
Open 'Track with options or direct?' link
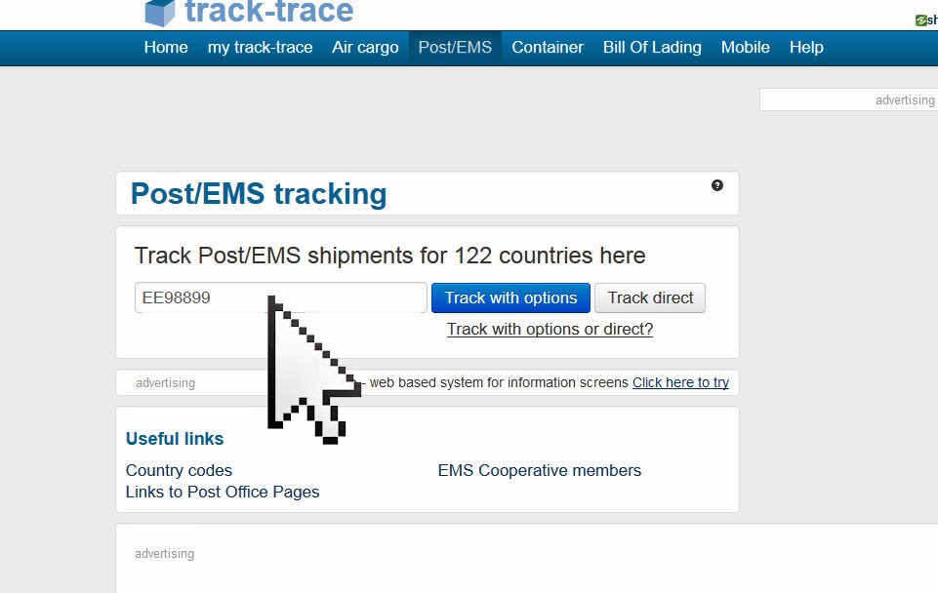[550, 330]
